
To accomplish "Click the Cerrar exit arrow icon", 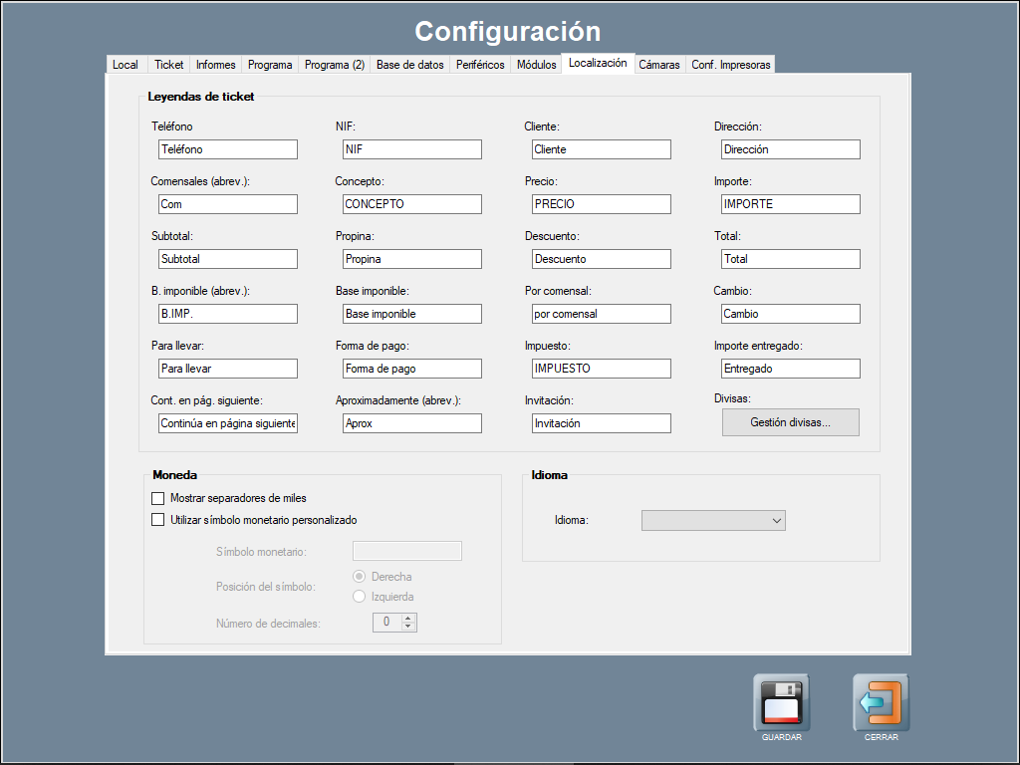I will click(881, 703).
